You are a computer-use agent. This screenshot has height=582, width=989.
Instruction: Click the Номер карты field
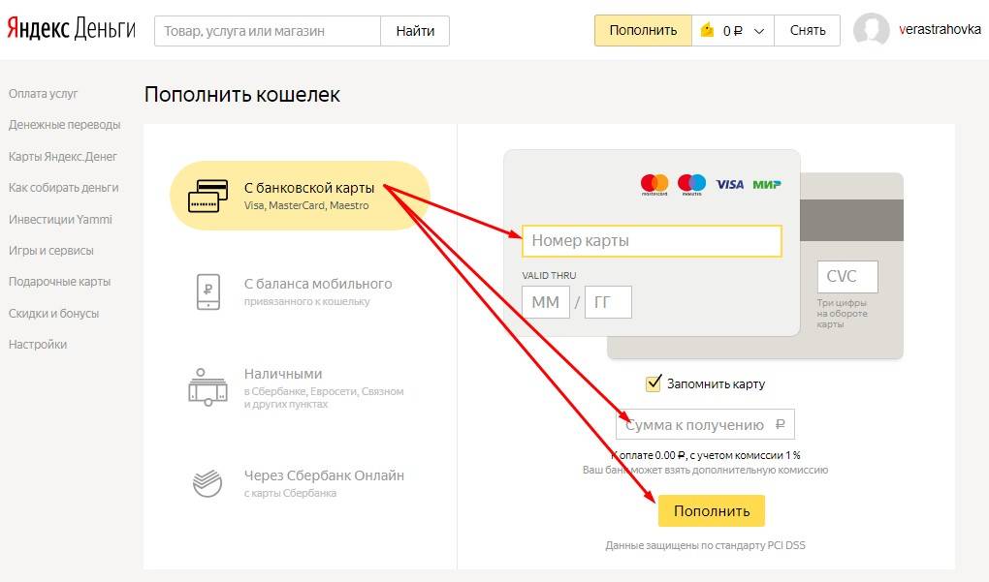pyautogui.click(x=652, y=240)
